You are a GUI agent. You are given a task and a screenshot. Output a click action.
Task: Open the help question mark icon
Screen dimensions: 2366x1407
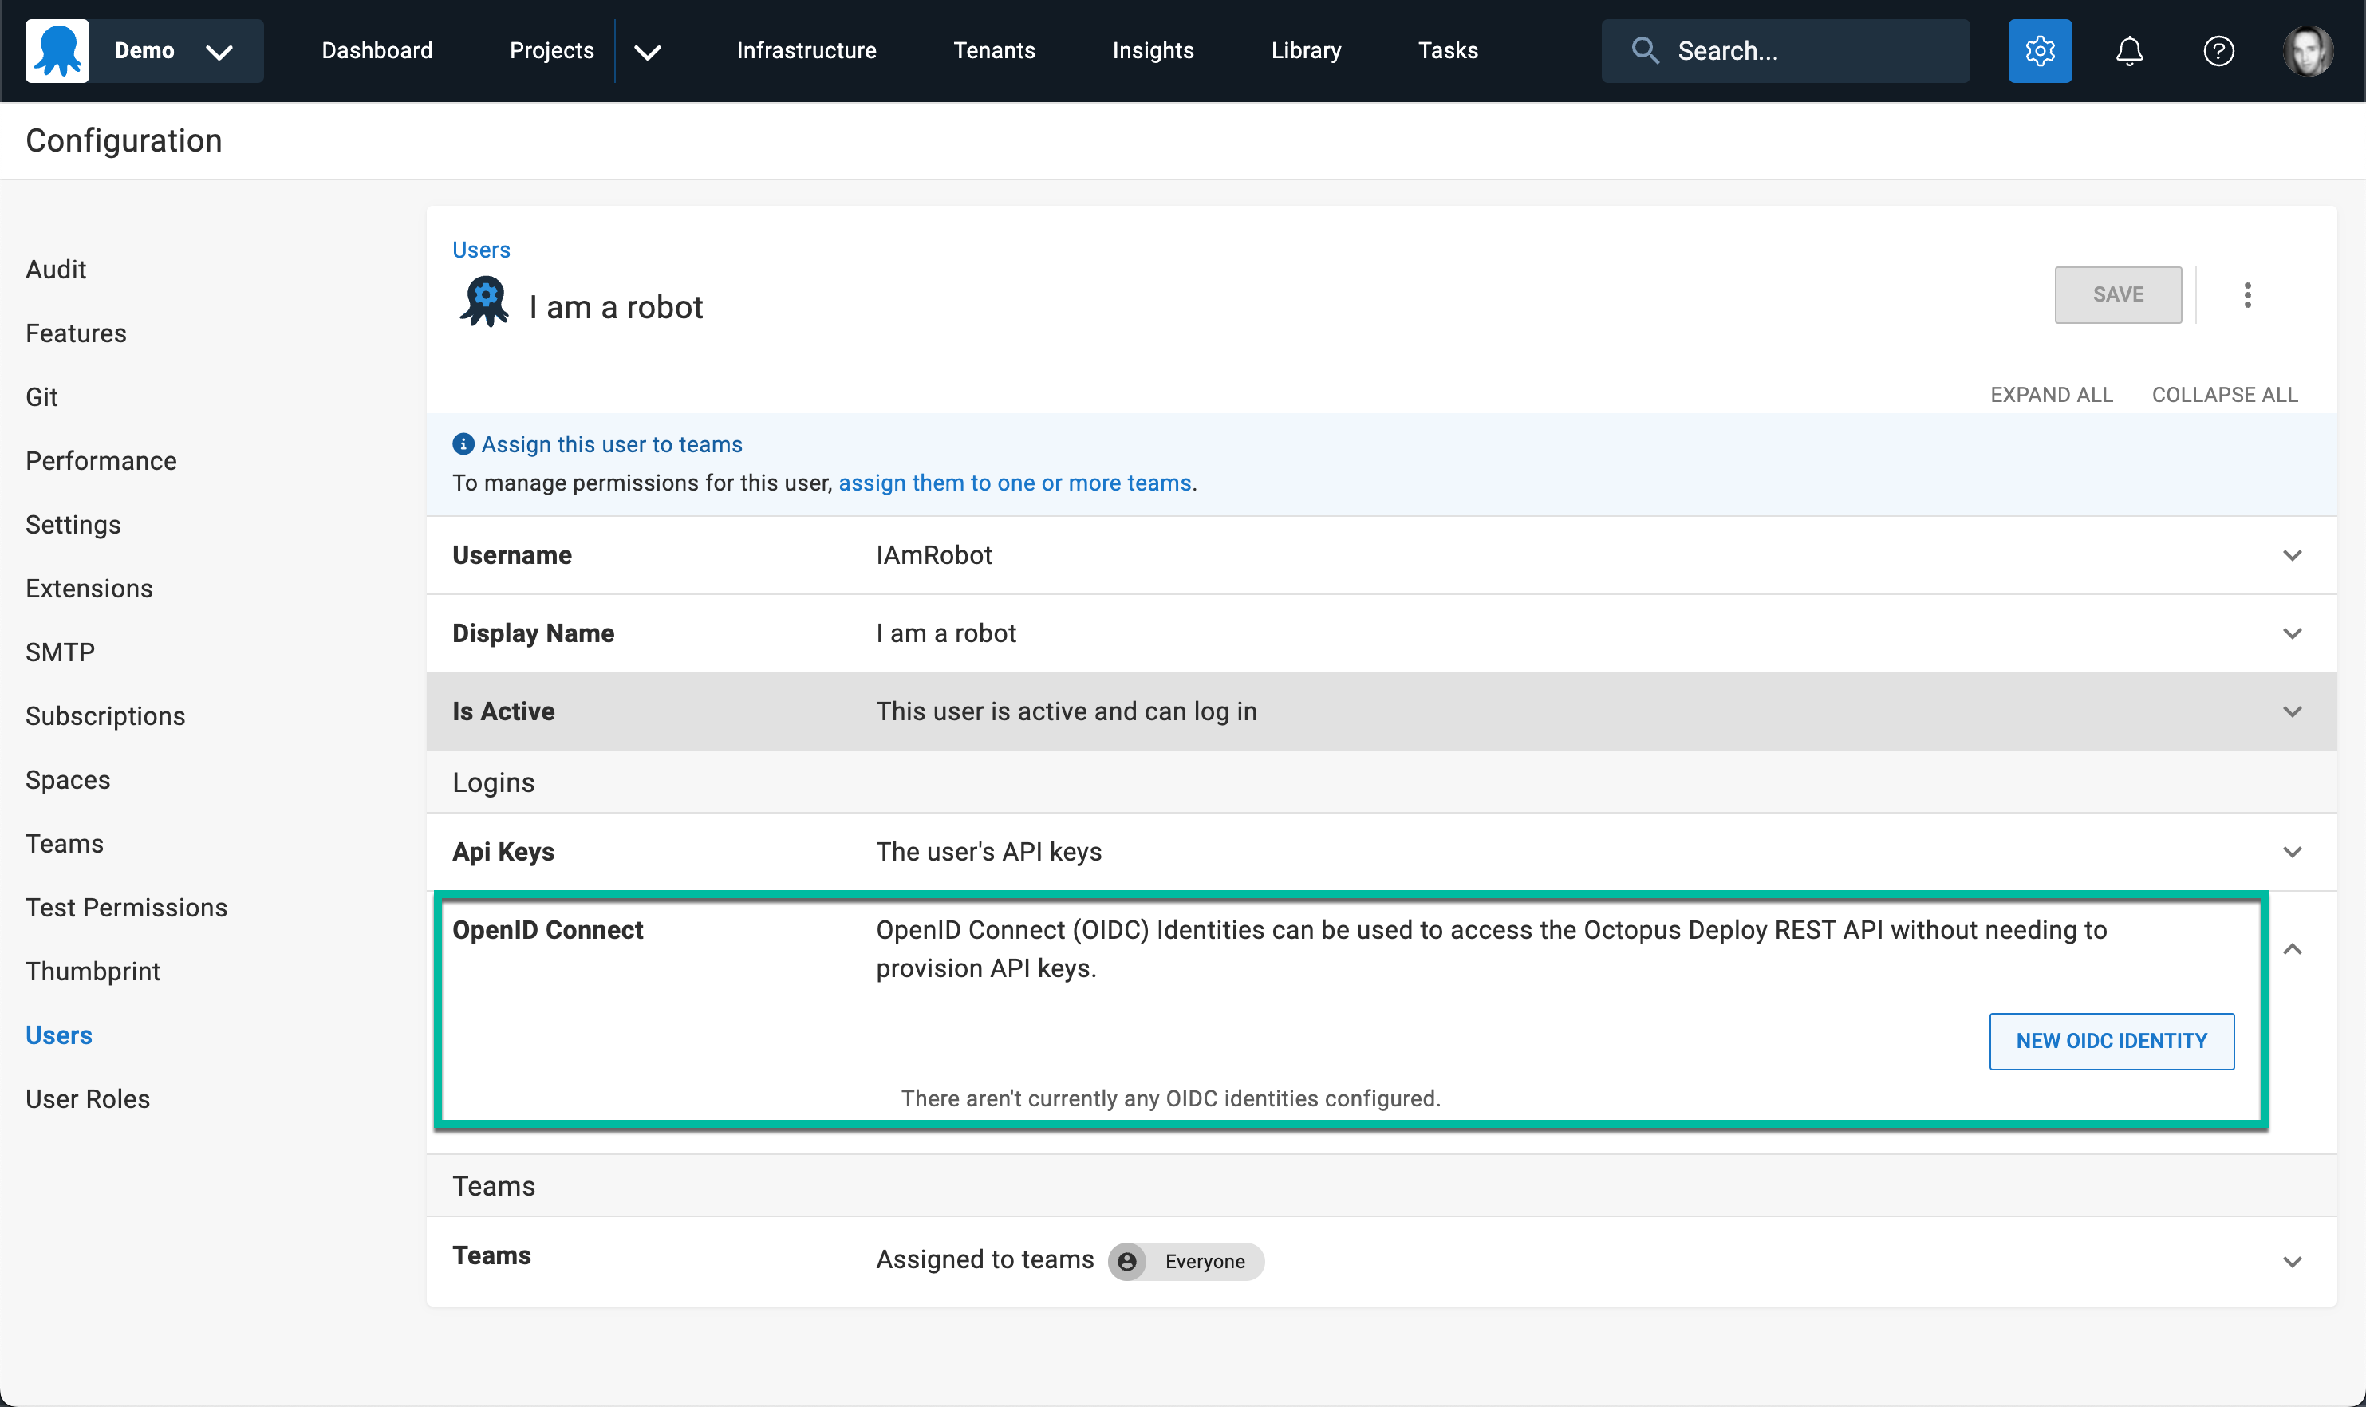click(x=2218, y=50)
